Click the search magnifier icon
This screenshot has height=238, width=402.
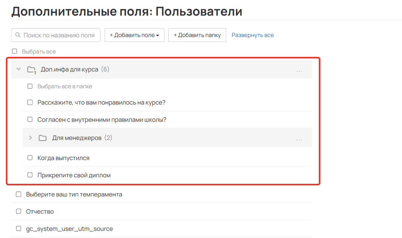18,35
